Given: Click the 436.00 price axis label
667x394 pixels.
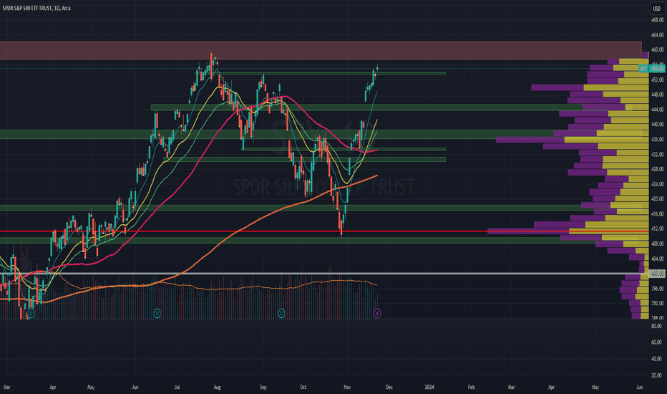Looking at the screenshot, I should pos(657,139).
